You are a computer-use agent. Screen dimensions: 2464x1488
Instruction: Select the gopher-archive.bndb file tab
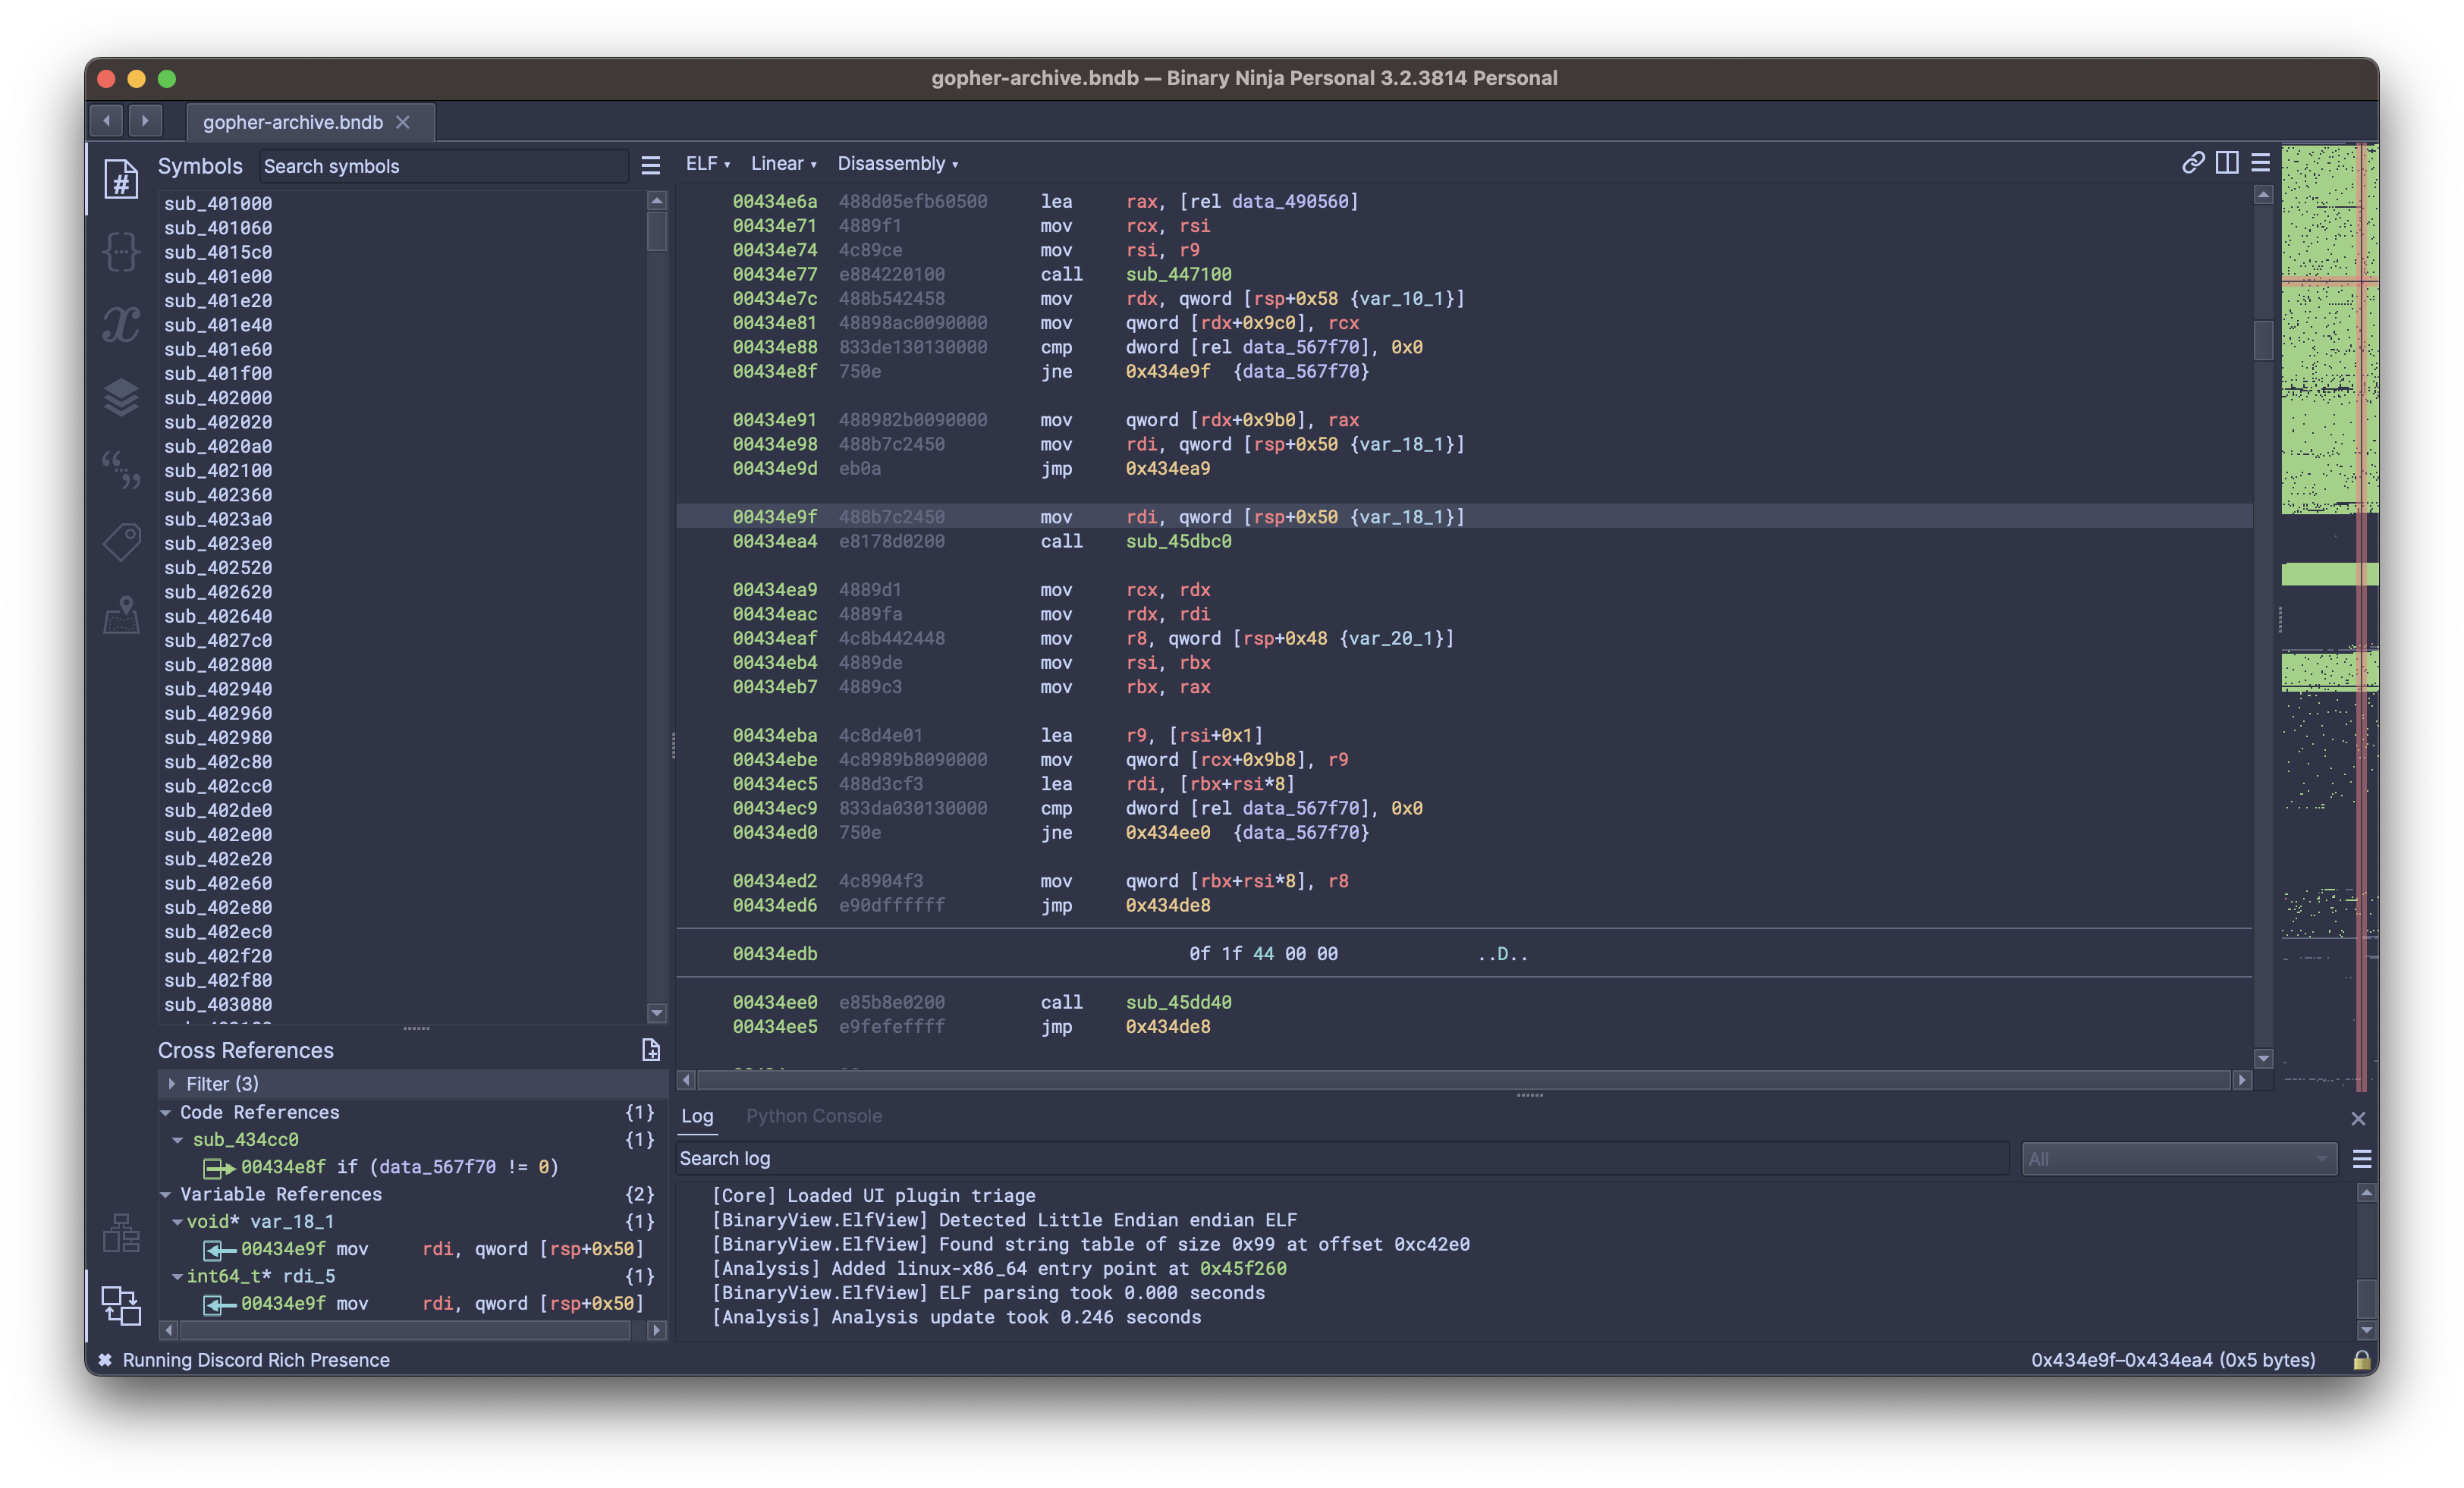(x=293, y=122)
